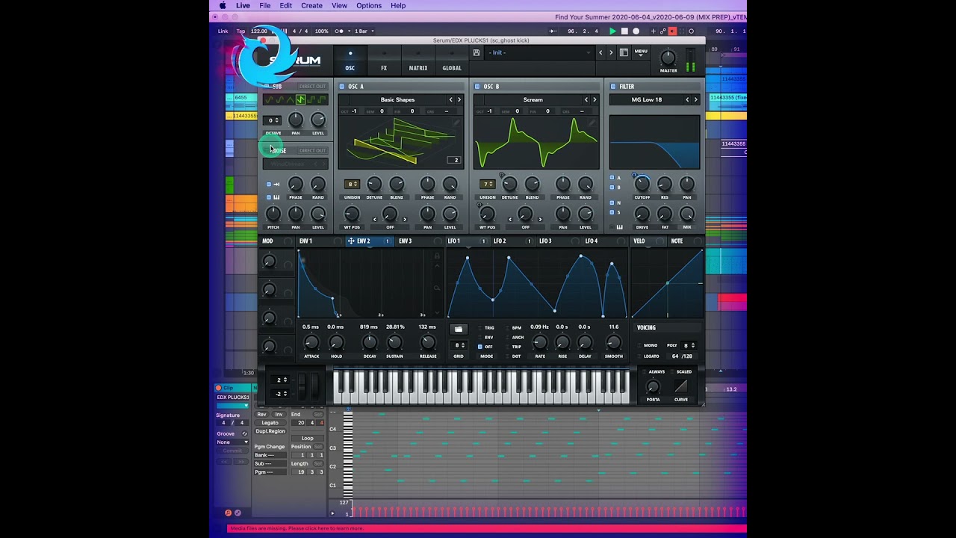
Task: Click Ableton Live stop button
Action: coord(624,31)
